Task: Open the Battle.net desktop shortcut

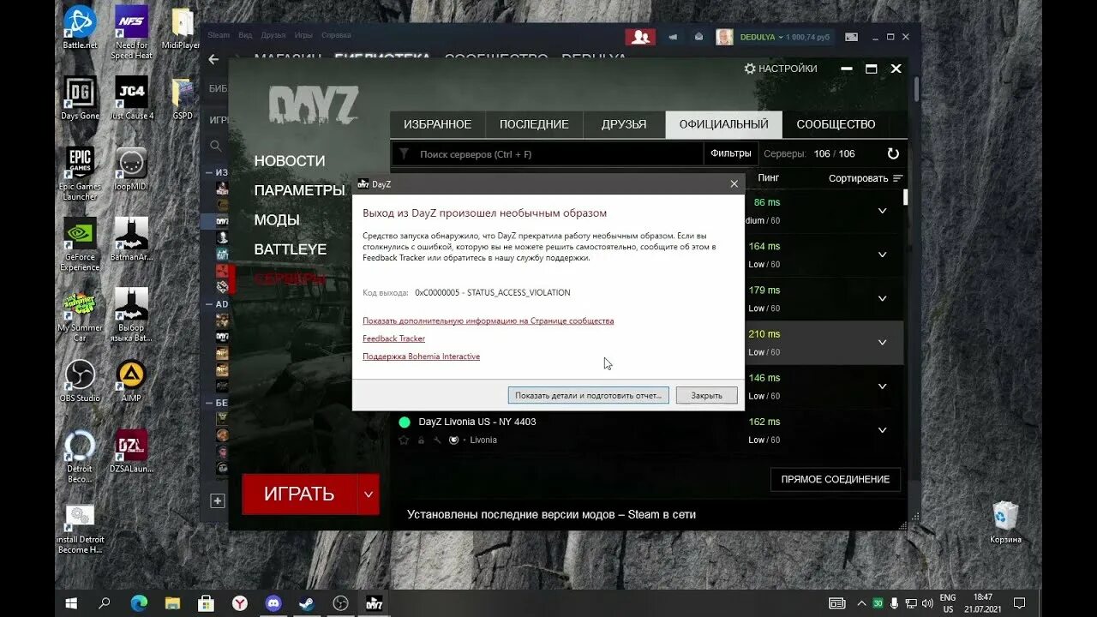Action: pyautogui.click(x=80, y=27)
